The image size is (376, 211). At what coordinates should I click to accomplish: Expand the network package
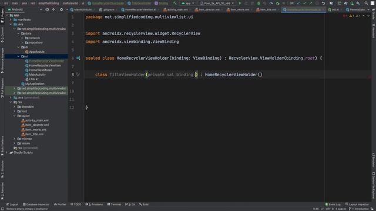point(22,38)
